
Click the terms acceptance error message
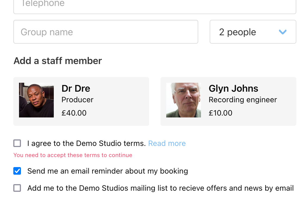[73, 155]
